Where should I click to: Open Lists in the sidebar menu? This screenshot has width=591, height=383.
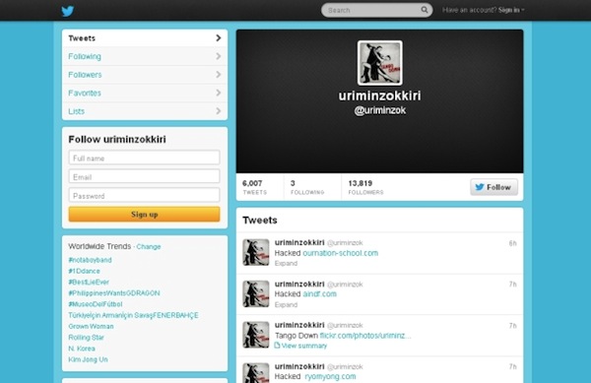(145, 111)
